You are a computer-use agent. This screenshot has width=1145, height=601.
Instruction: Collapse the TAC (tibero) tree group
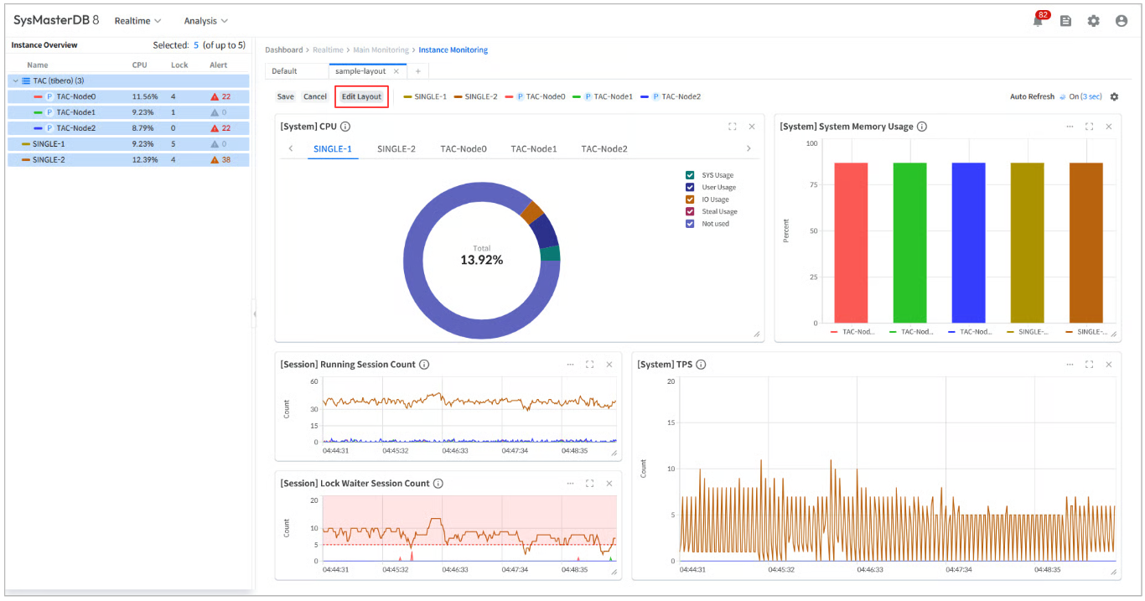tap(15, 80)
